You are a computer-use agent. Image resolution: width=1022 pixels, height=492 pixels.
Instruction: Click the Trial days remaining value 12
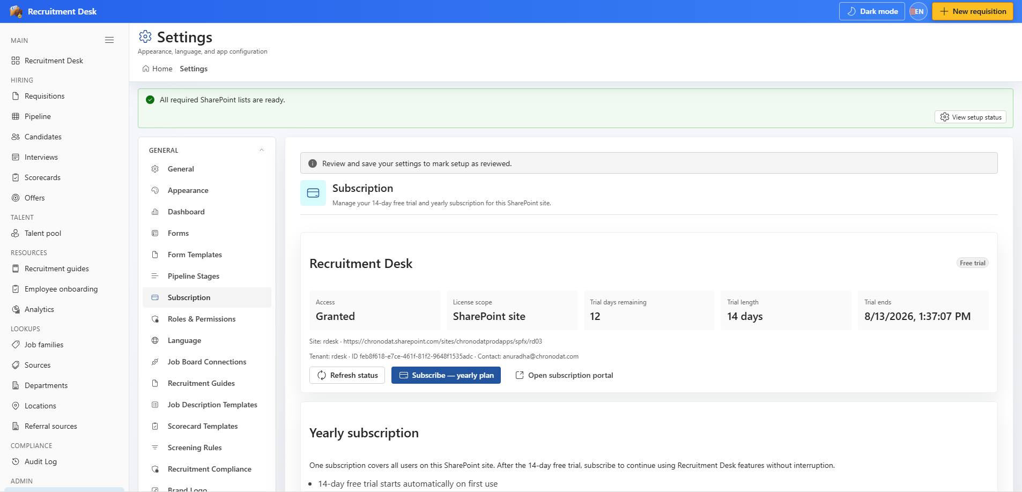595,316
